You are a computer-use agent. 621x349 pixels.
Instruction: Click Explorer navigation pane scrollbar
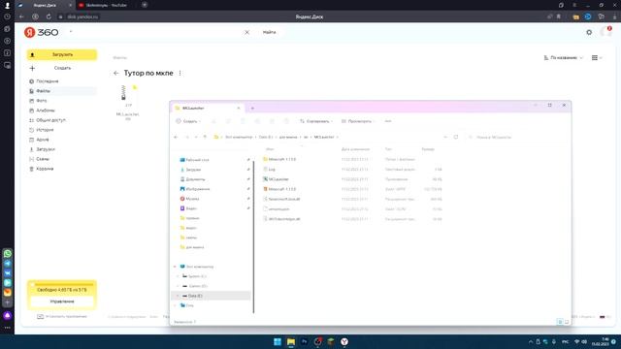[253, 237]
